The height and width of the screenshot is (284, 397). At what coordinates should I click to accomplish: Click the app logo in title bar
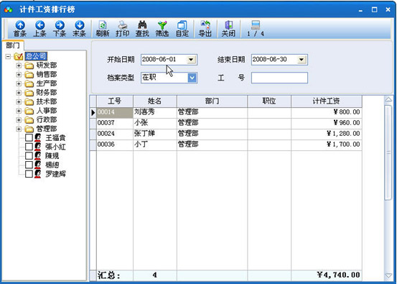(9, 9)
